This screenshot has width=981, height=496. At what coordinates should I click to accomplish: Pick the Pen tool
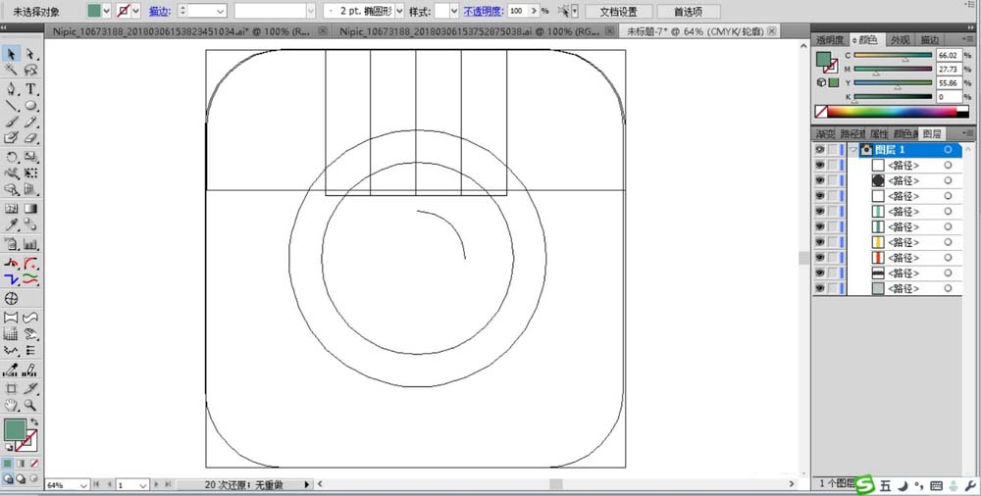click(12, 88)
